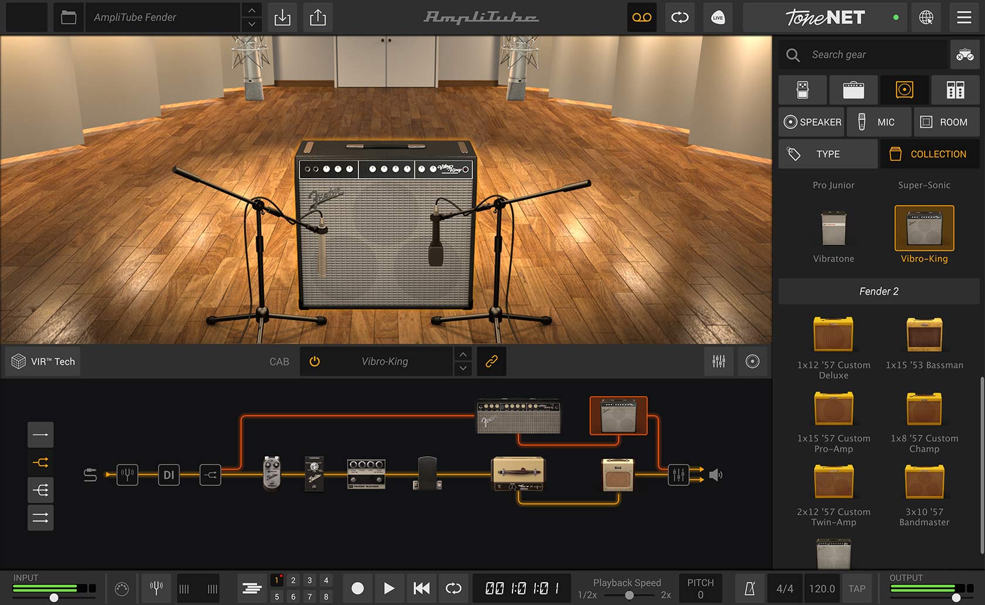Click the save preset download icon
This screenshot has width=985, height=605.
(282, 18)
